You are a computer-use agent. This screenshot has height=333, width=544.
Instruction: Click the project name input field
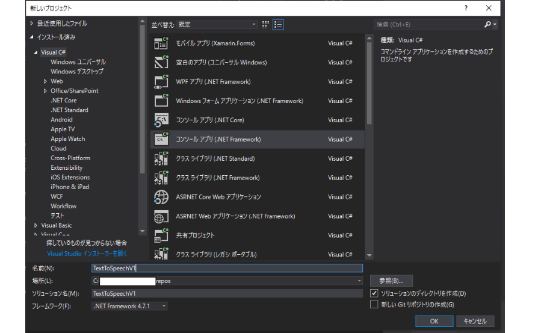(227, 268)
